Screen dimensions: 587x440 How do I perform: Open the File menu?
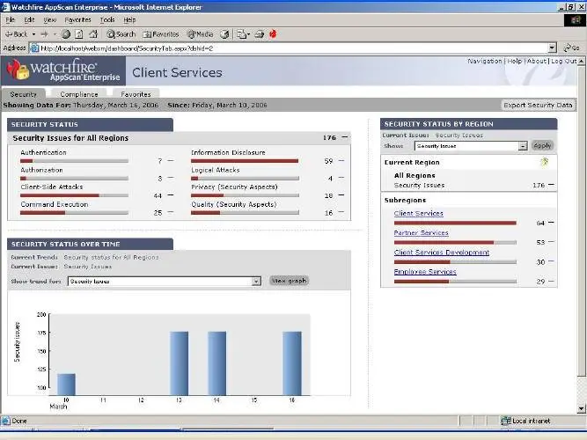10,20
